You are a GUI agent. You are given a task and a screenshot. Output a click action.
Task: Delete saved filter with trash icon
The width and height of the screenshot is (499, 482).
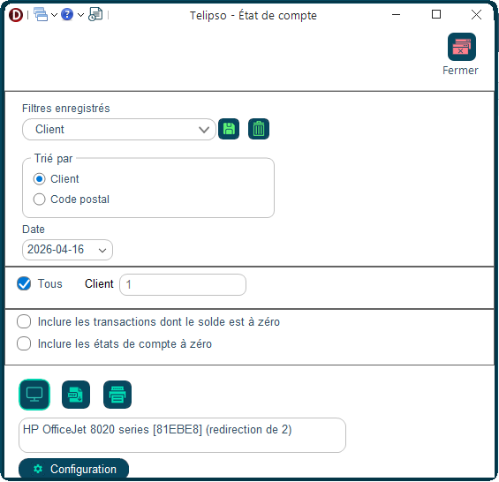click(x=259, y=129)
